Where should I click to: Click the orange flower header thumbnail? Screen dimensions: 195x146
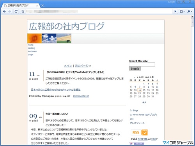point(35,39)
